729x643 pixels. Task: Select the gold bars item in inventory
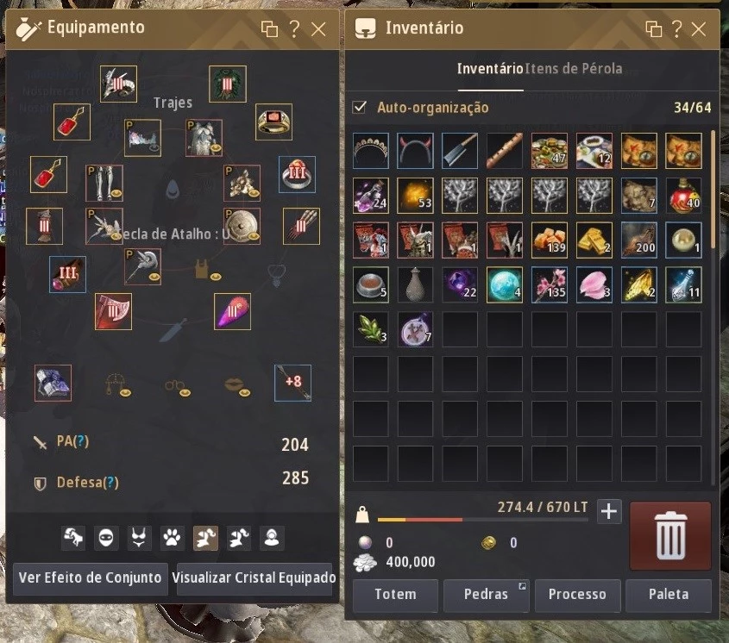594,240
